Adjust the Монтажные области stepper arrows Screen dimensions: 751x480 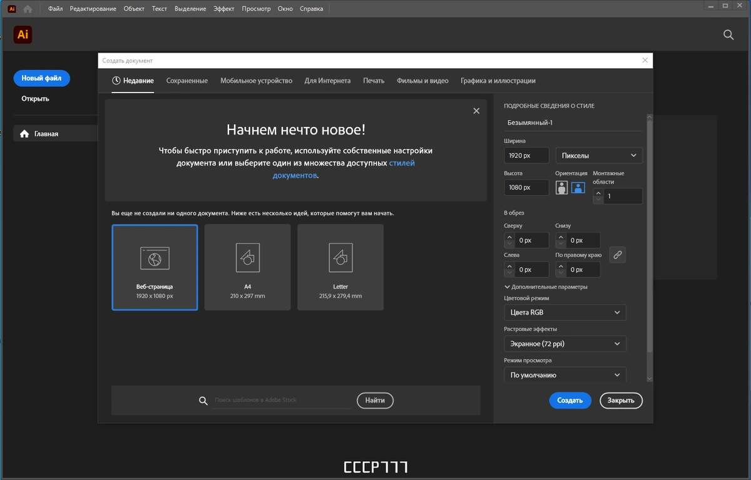point(598,196)
